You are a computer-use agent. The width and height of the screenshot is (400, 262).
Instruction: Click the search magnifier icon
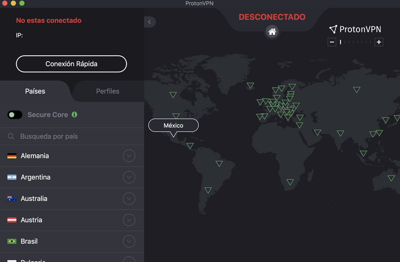coord(11,136)
